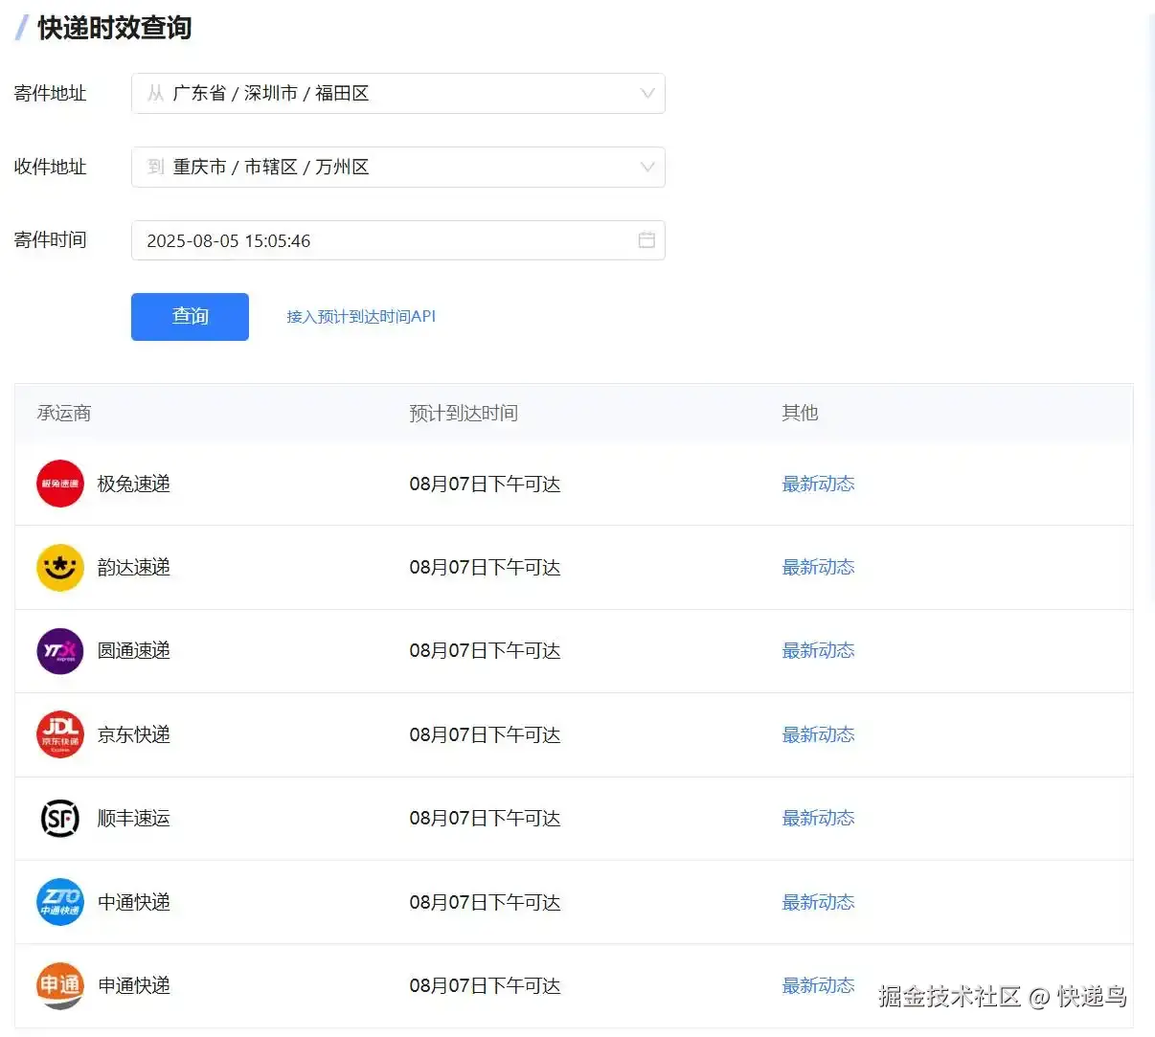Click the 京东快递 JDL logo icon
1155x1037 pixels.
click(60, 734)
